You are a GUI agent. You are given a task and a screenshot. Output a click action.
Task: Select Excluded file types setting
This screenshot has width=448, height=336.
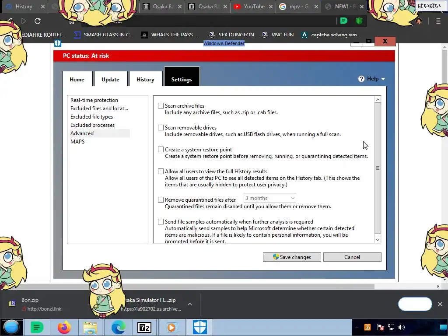(91, 116)
